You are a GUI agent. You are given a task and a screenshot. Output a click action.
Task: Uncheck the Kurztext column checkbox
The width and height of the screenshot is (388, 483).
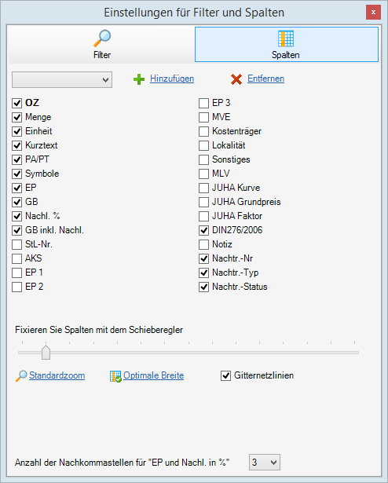pos(17,145)
